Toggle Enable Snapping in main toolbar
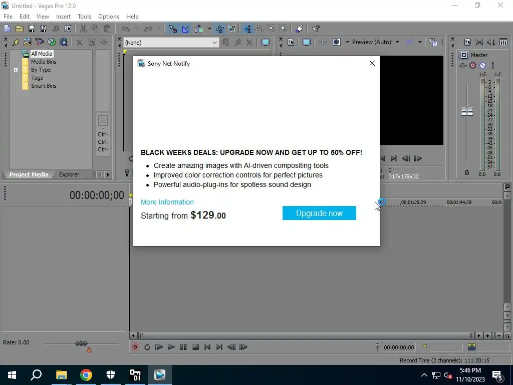Screen dimensions: 513x385 coord(173,29)
